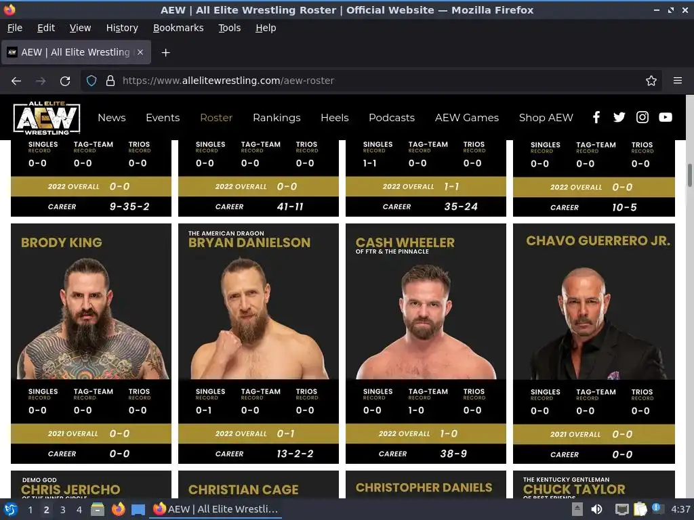Switch to workspace 3 in taskbar
Viewport: 694px width, 520px height.
point(63,509)
